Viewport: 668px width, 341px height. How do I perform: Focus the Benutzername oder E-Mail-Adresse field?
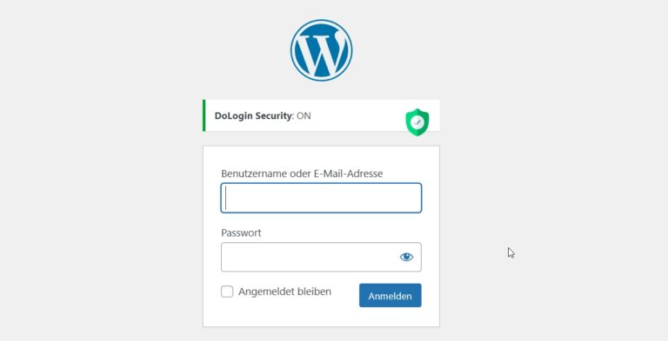[x=321, y=198]
